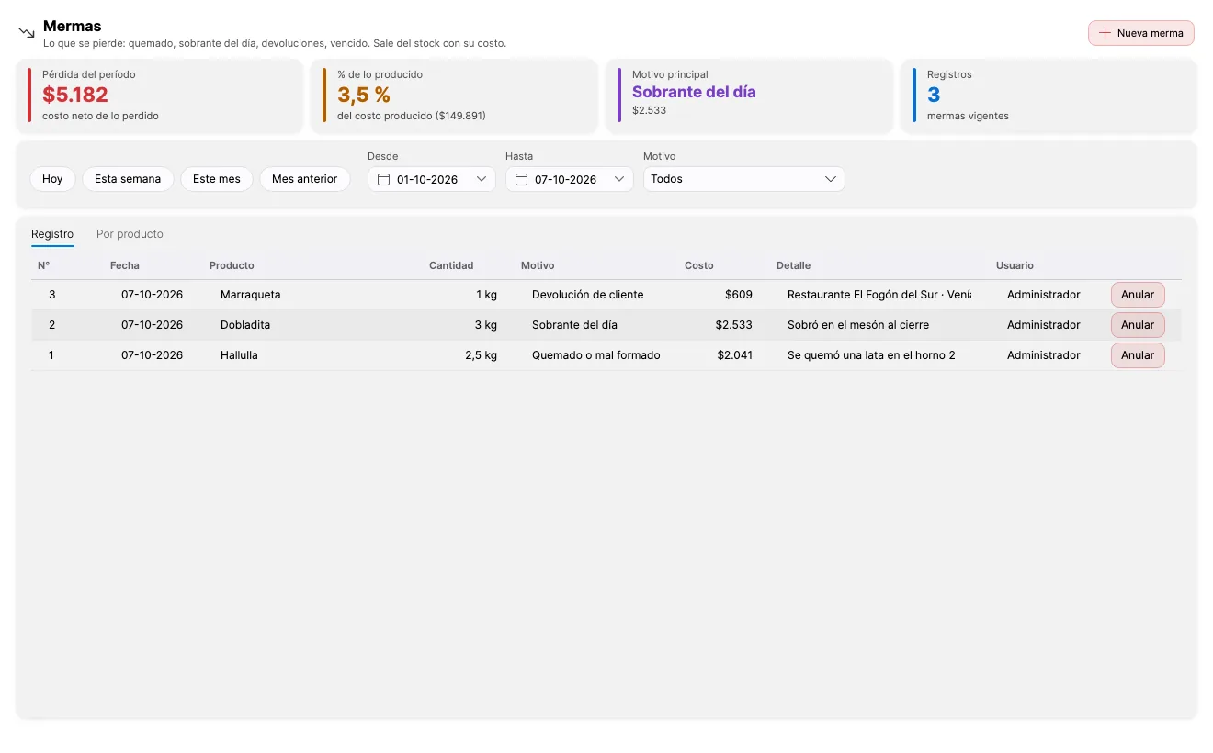
Task: Click the calendar icon in Hasta field
Action: click(522, 179)
